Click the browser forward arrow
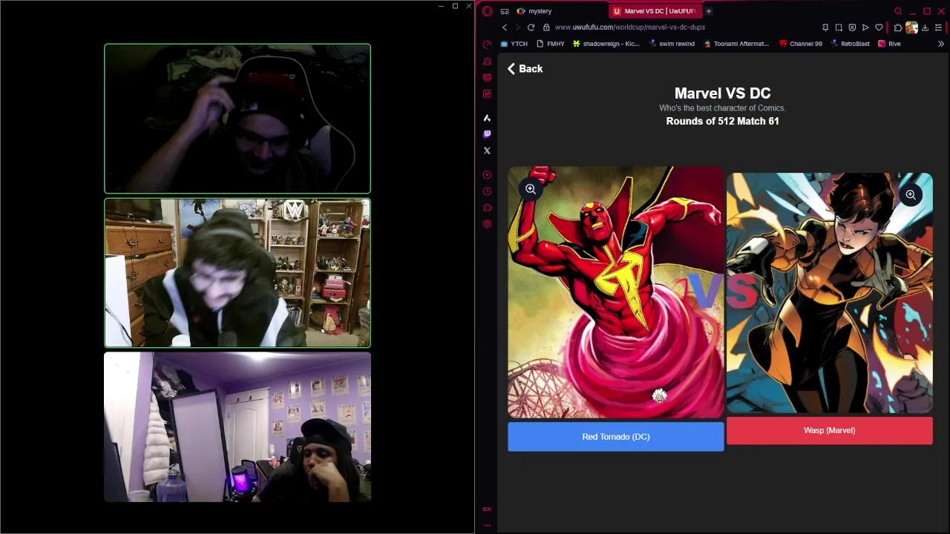 [x=517, y=27]
